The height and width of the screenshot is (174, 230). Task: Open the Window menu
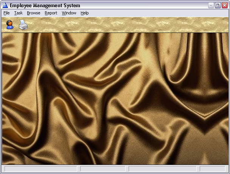pos(69,13)
